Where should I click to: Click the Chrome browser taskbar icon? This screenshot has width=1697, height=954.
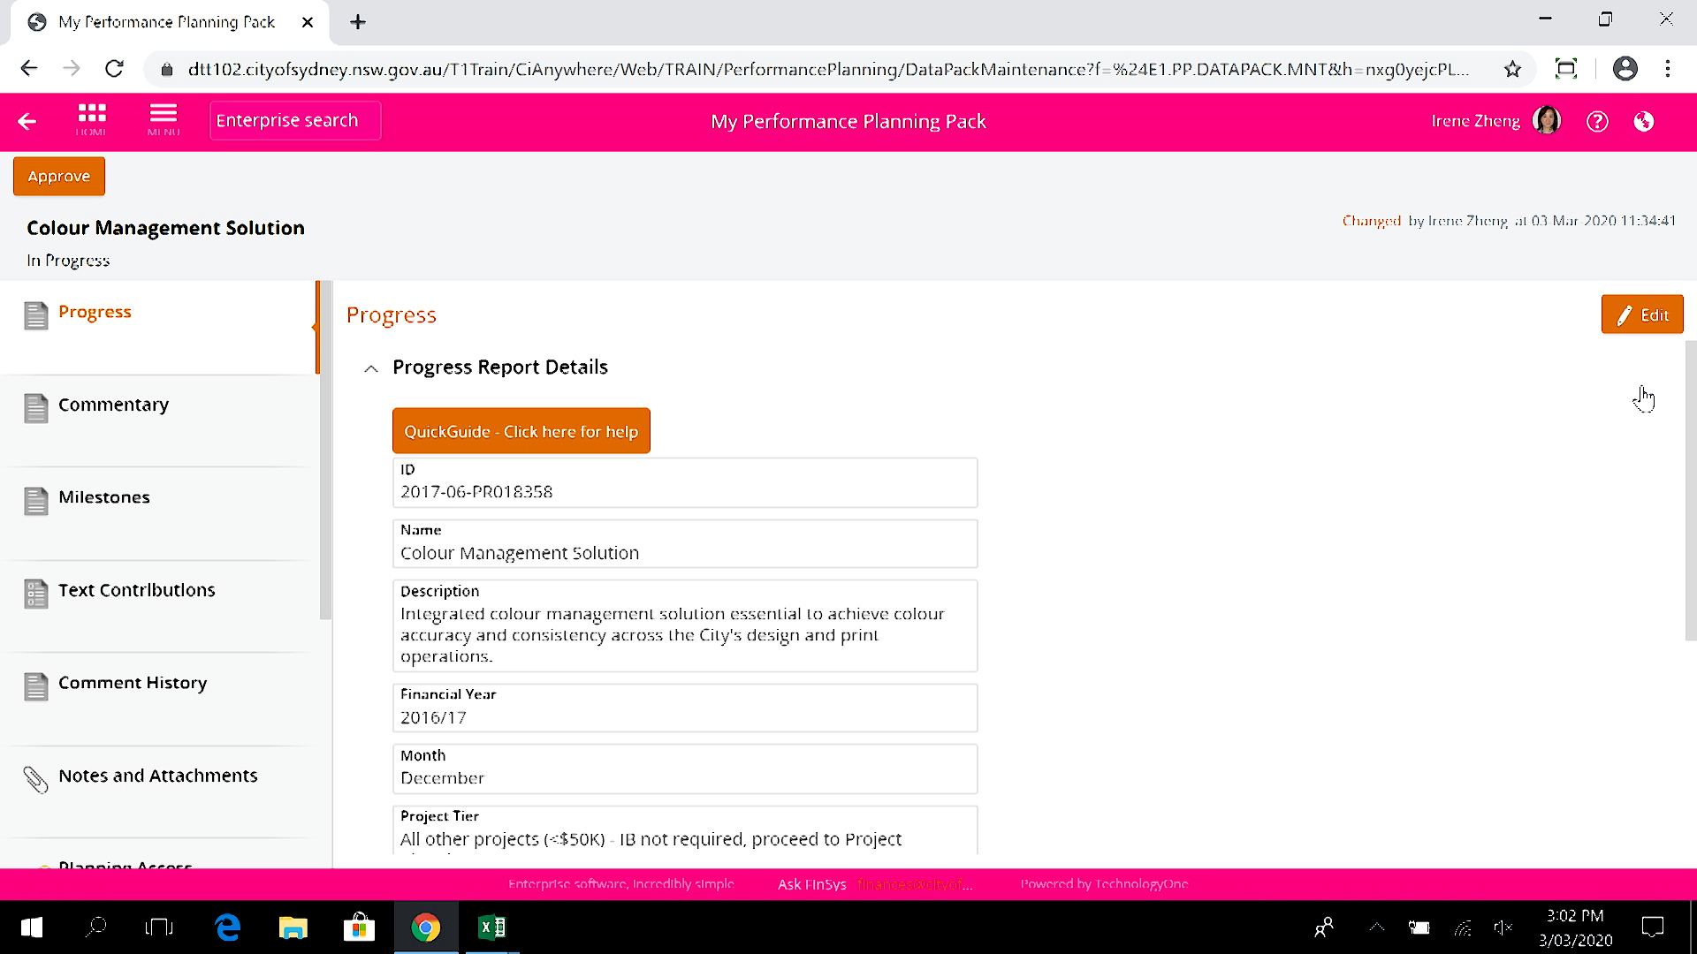tap(425, 926)
